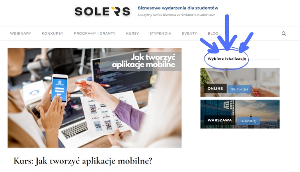The width and height of the screenshot is (300, 172).
Task: Select STYPENDIA in navigation bar
Action: pyautogui.click(x=160, y=34)
